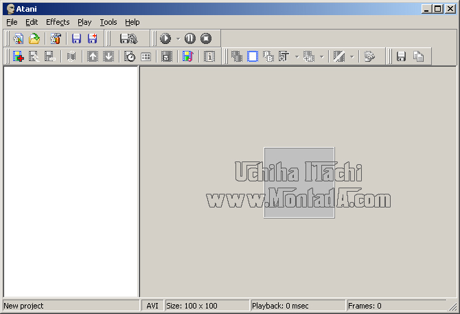Click the film export save icon

click(128, 38)
